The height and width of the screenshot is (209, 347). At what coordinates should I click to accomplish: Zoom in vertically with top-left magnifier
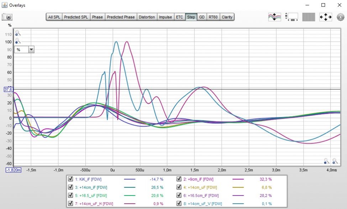pyautogui.click(x=18, y=33)
